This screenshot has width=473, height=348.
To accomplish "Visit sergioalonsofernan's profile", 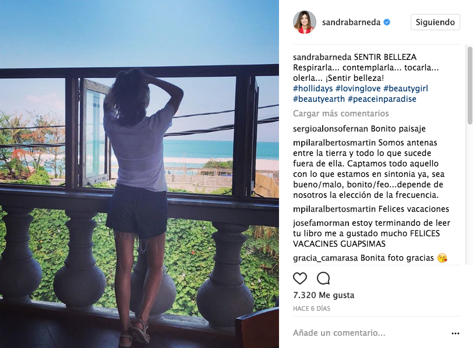I will [330, 129].
